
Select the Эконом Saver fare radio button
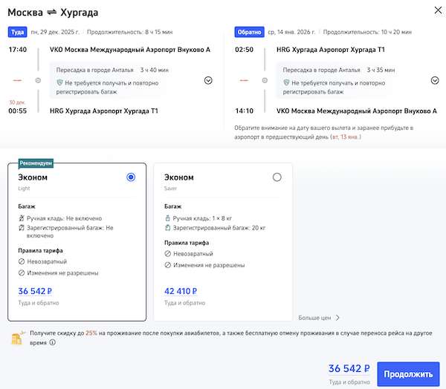277,177
